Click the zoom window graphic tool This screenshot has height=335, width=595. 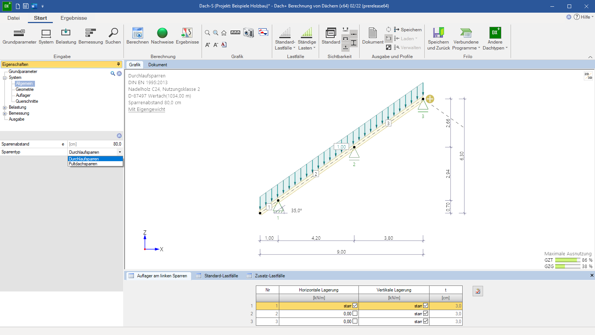[x=216, y=33]
